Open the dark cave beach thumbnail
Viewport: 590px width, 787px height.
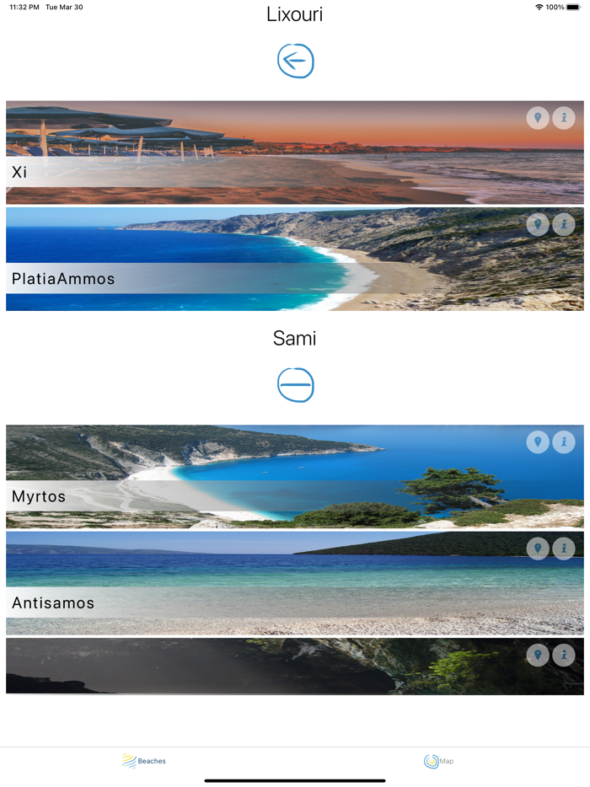[295, 667]
